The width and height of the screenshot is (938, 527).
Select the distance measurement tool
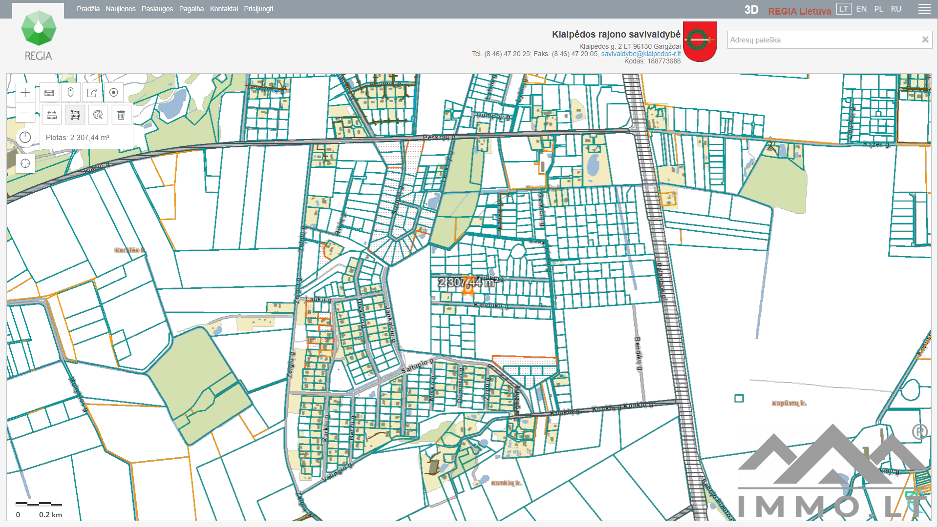(x=52, y=115)
